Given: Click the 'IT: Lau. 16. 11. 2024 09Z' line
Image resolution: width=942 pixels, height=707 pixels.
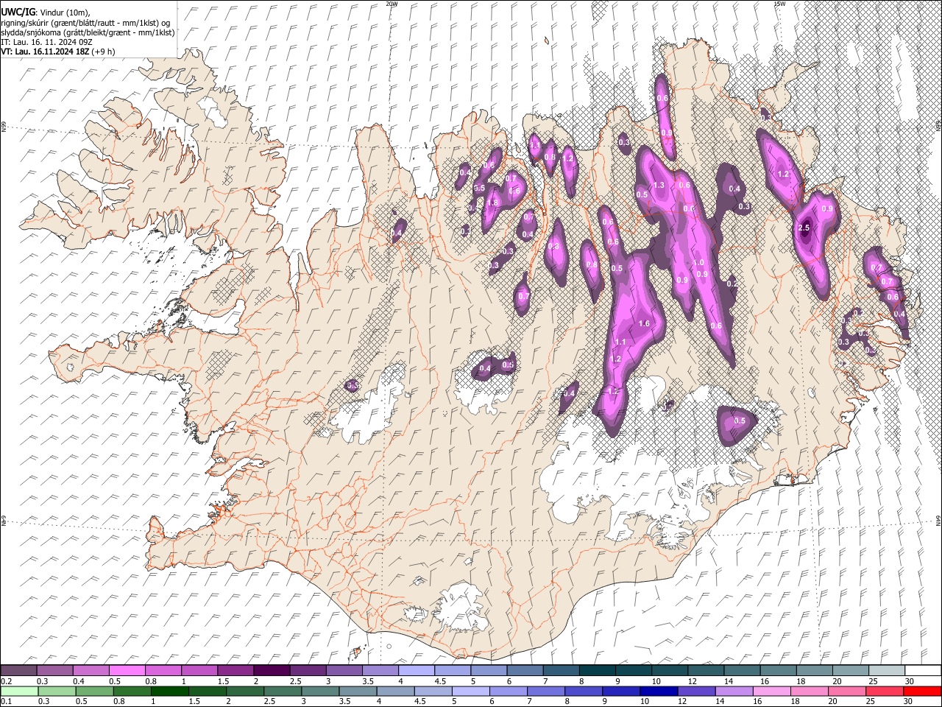Looking at the screenshot, I should [x=47, y=42].
